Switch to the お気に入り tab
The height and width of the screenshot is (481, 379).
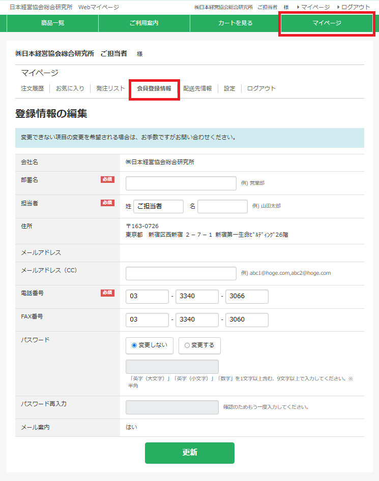click(x=70, y=88)
